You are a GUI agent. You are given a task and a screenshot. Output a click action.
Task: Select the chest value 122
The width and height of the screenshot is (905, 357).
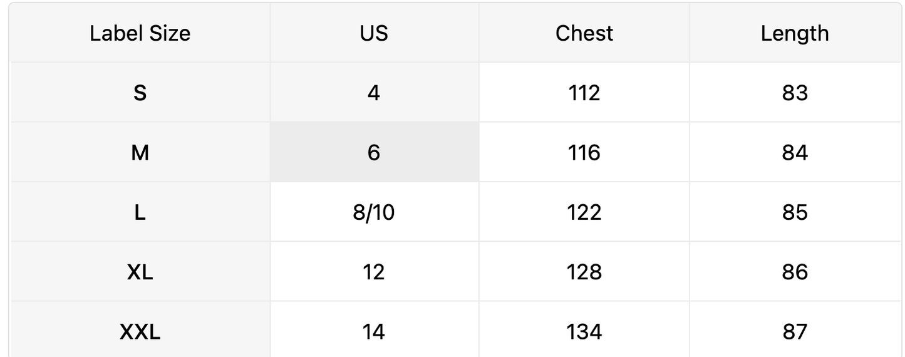point(584,212)
